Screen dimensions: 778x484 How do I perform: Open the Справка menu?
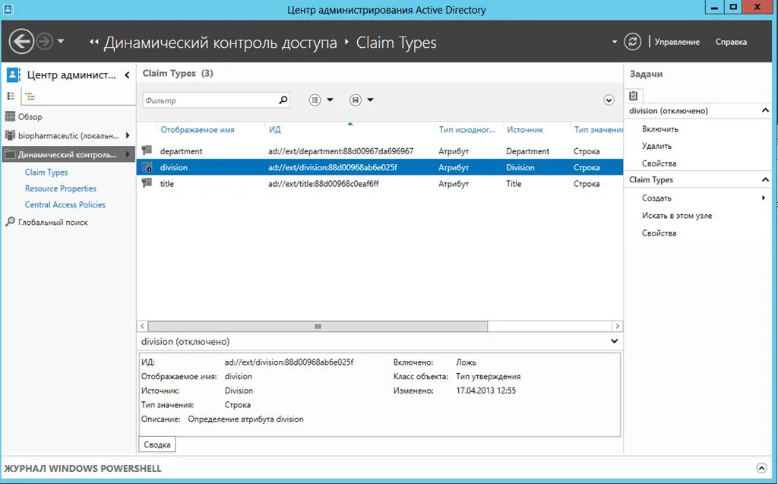pos(731,42)
